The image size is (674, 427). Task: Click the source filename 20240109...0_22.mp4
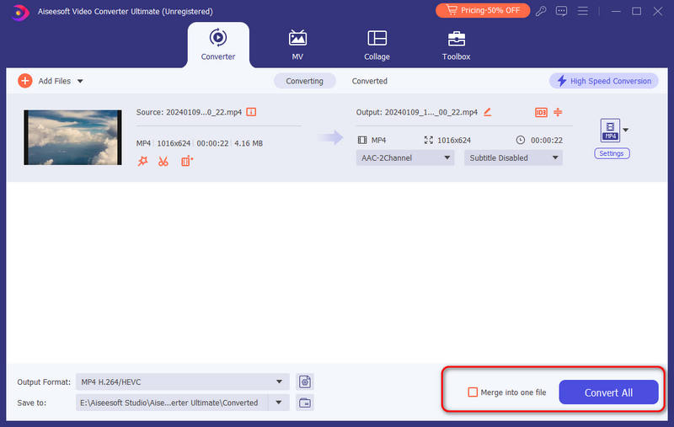(x=204, y=112)
